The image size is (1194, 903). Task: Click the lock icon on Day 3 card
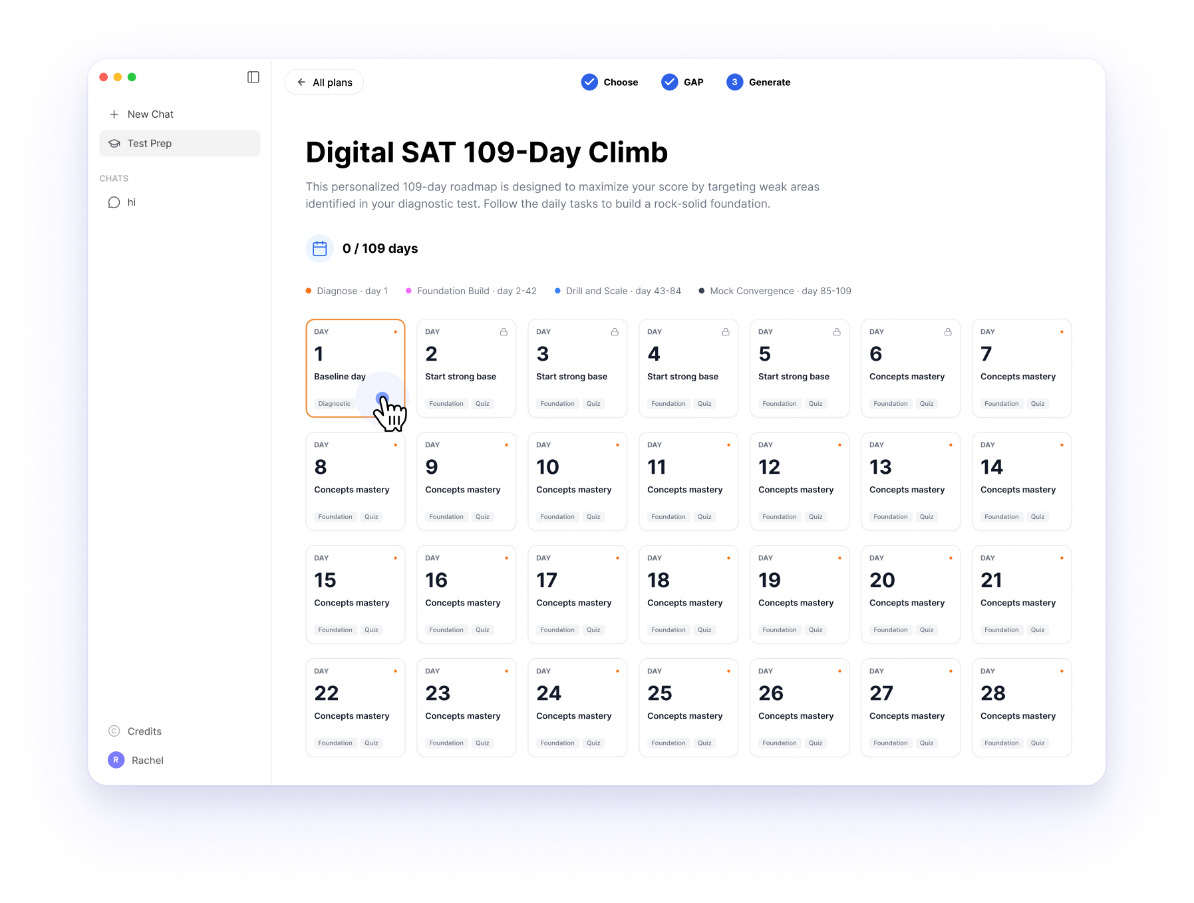point(615,331)
